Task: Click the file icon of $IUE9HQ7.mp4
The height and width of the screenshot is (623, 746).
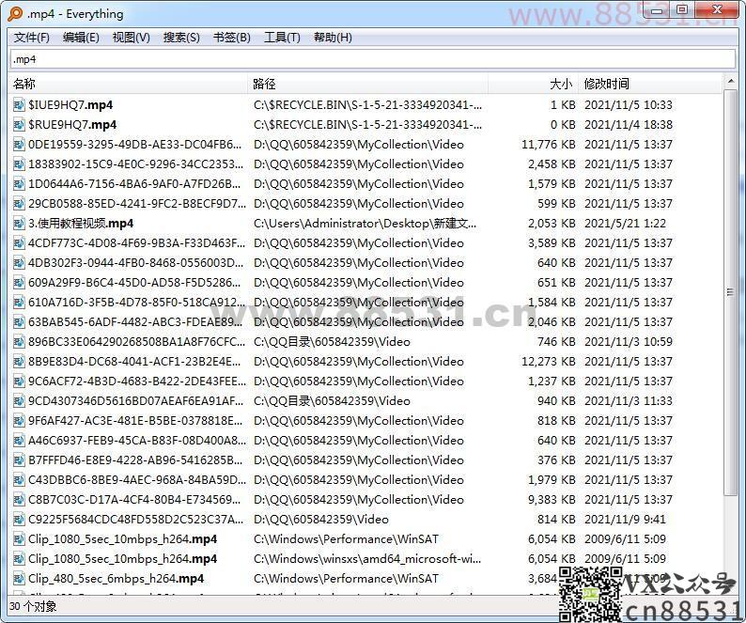Action: pos(19,104)
